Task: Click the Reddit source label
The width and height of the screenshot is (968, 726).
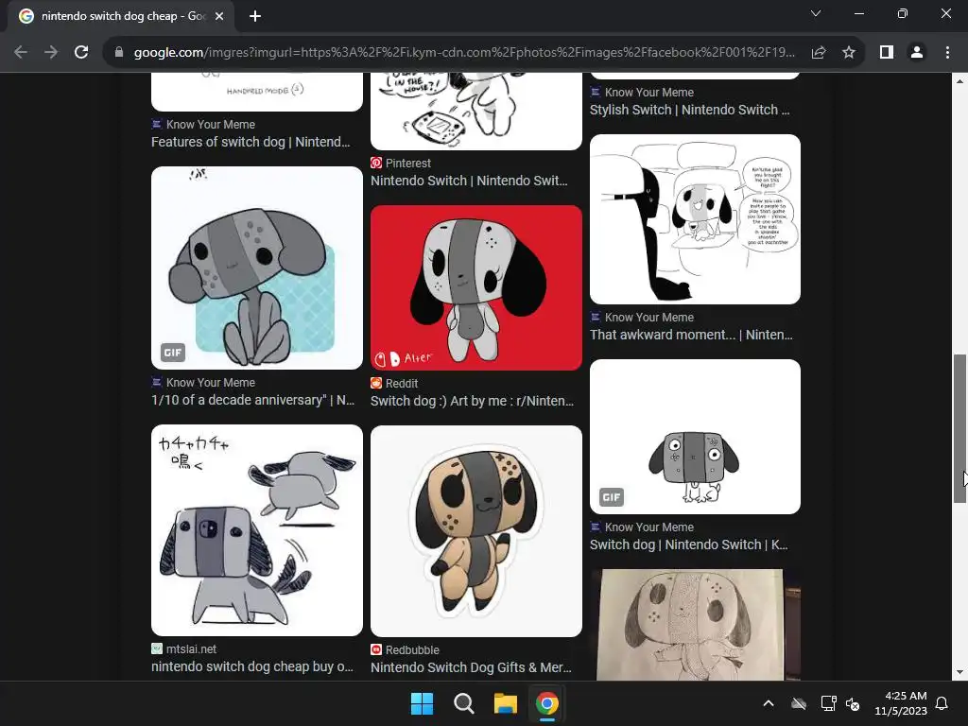Action: [401, 384]
